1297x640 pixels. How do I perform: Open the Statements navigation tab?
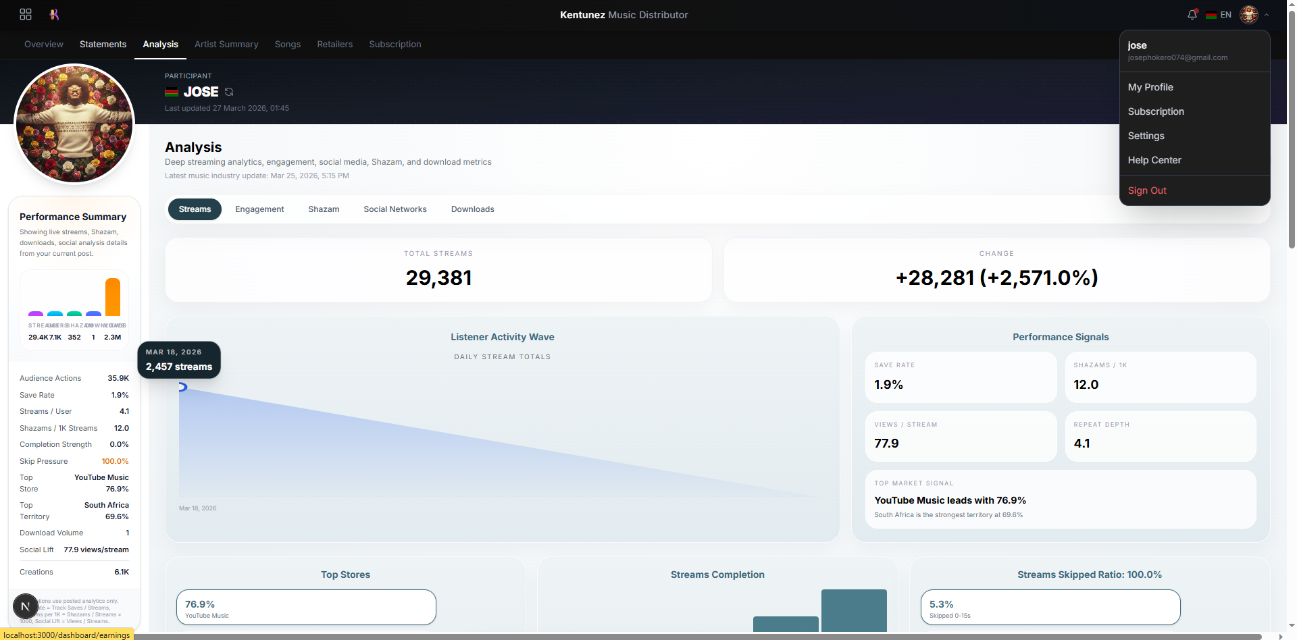(103, 45)
